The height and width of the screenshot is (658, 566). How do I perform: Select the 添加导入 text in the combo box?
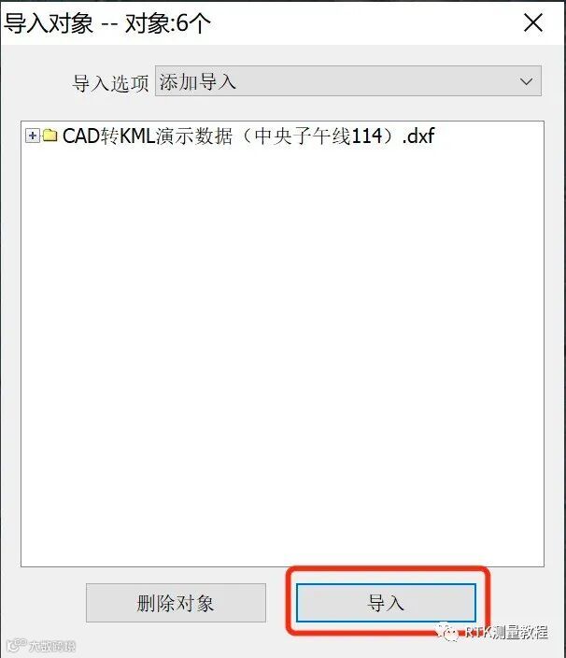(x=197, y=81)
